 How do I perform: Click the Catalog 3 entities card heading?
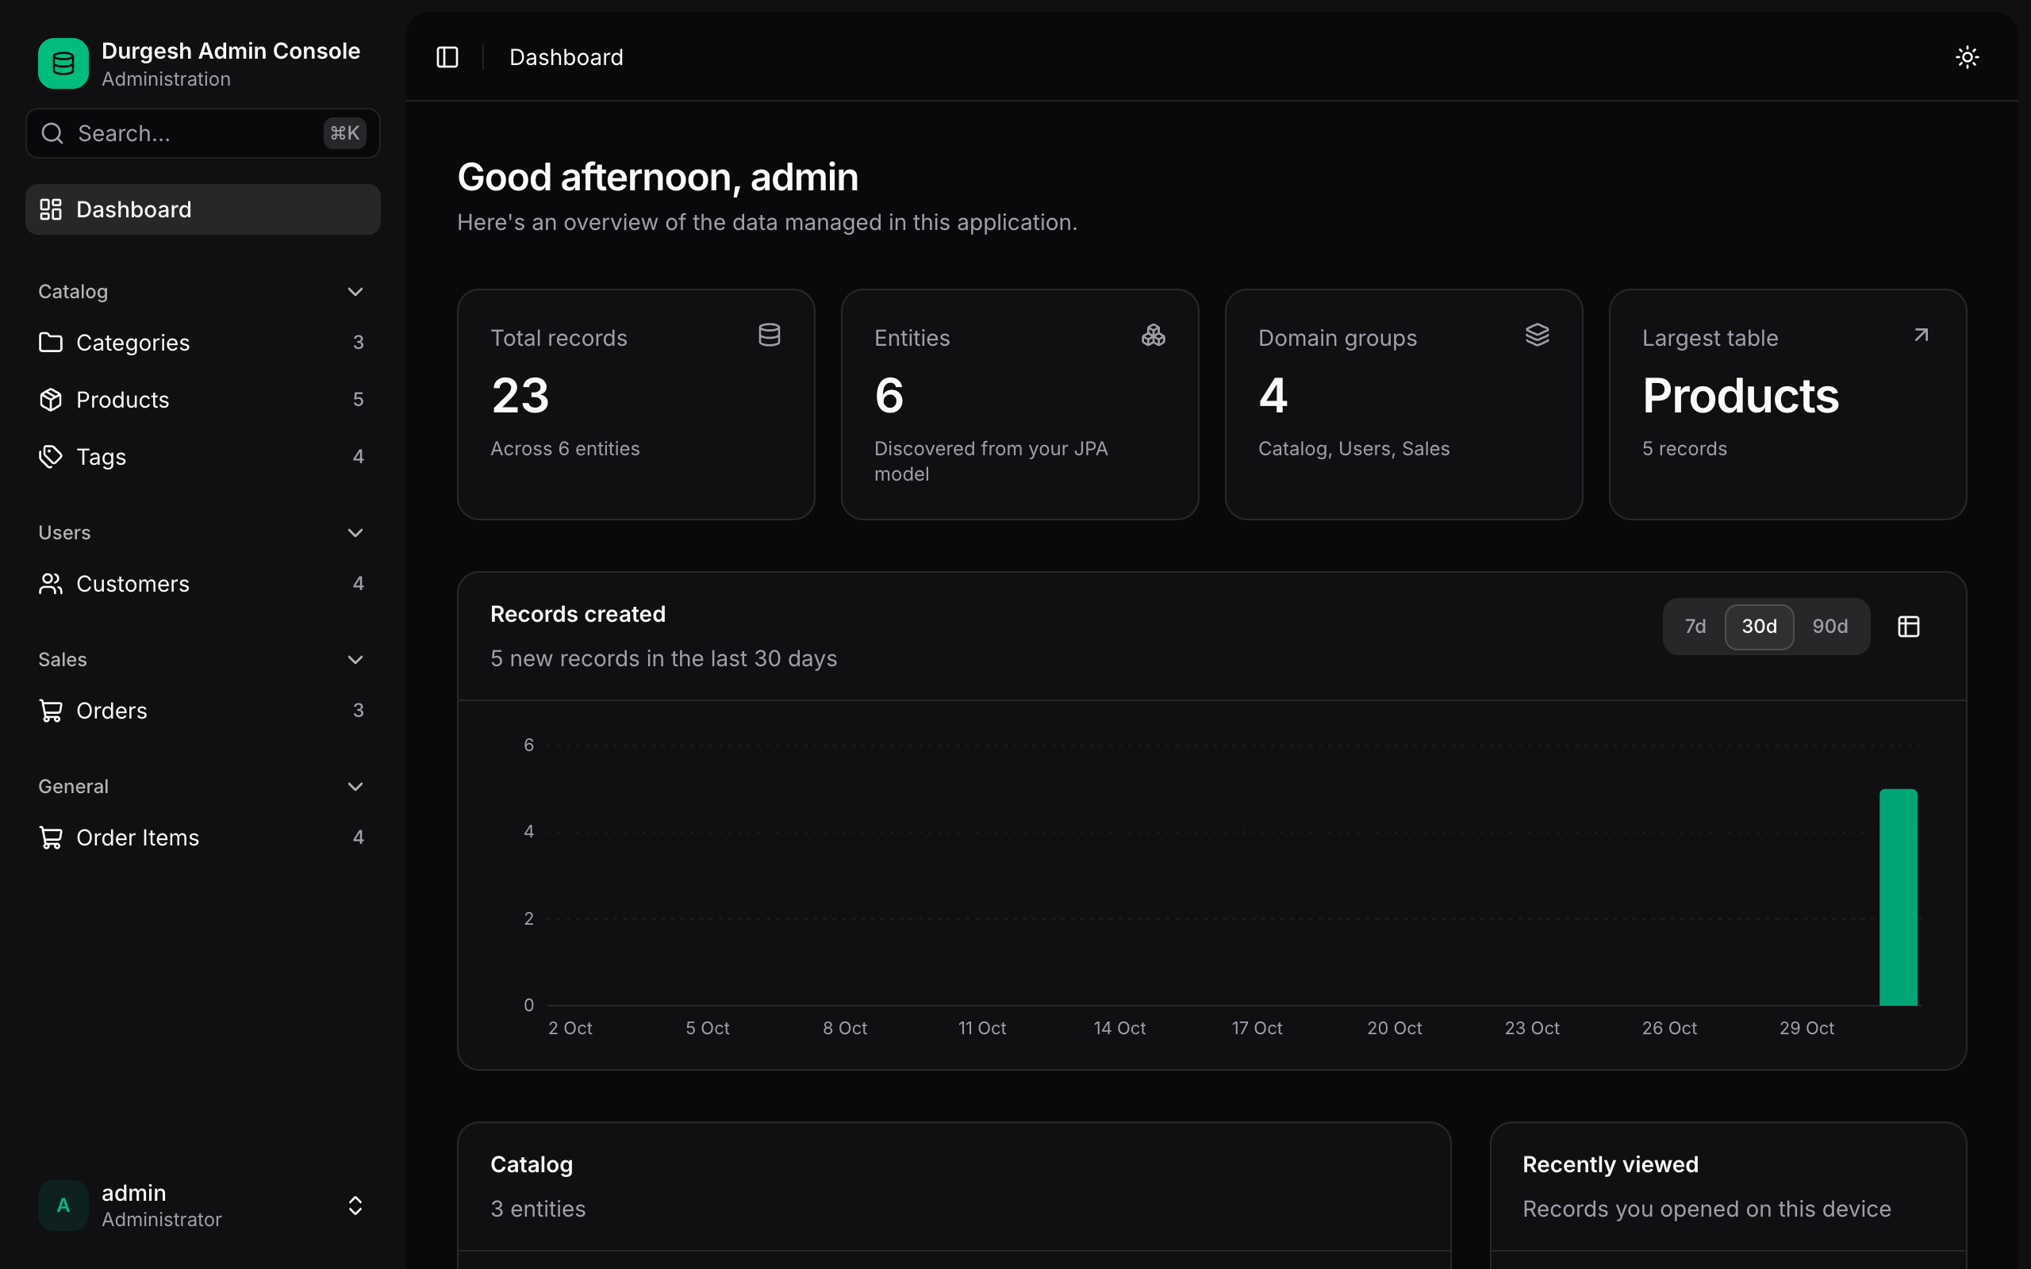click(532, 1164)
